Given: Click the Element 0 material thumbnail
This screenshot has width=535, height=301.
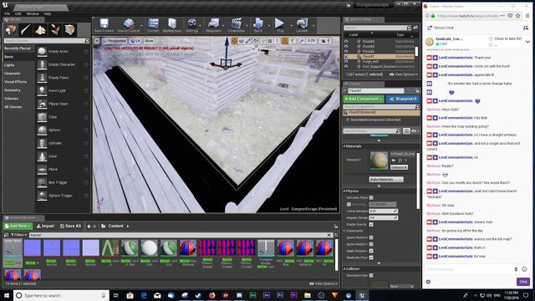Looking at the screenshot, I should tap(379, 161).
